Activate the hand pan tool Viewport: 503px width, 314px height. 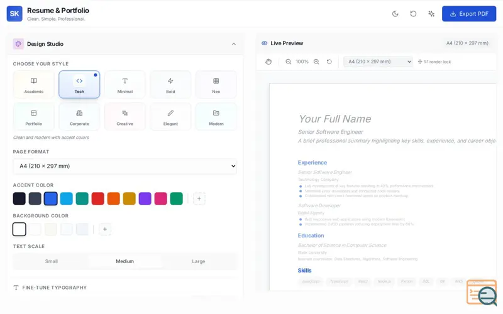[x=268, y=62]
